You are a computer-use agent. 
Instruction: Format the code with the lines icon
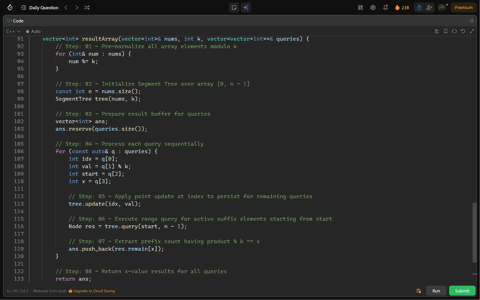coord(437,31)
